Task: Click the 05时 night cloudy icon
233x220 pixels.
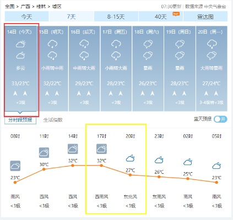Action: 216,166
